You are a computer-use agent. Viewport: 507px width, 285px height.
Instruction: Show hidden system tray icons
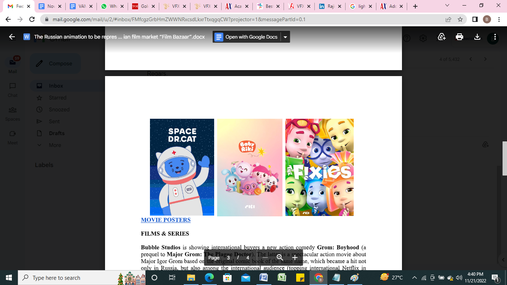[x=415, y=278]
